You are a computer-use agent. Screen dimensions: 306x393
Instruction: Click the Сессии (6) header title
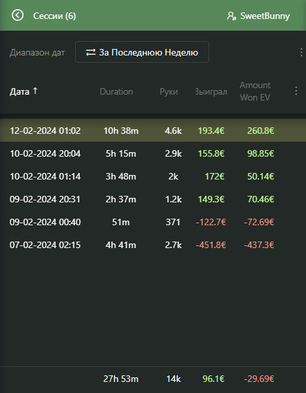[x=54, y=16]
